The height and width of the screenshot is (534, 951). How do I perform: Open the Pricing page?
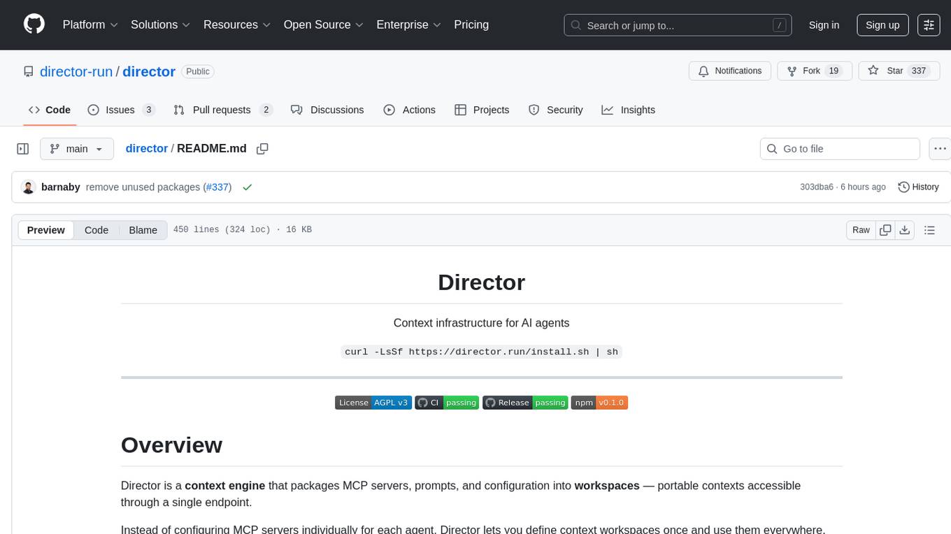(x=471, y=24)
